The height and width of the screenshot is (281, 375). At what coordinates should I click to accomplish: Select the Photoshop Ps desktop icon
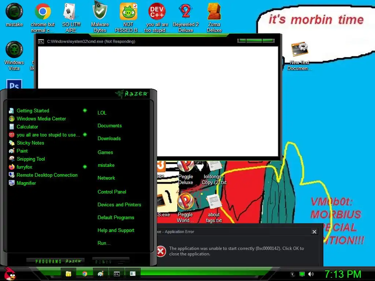14,84
